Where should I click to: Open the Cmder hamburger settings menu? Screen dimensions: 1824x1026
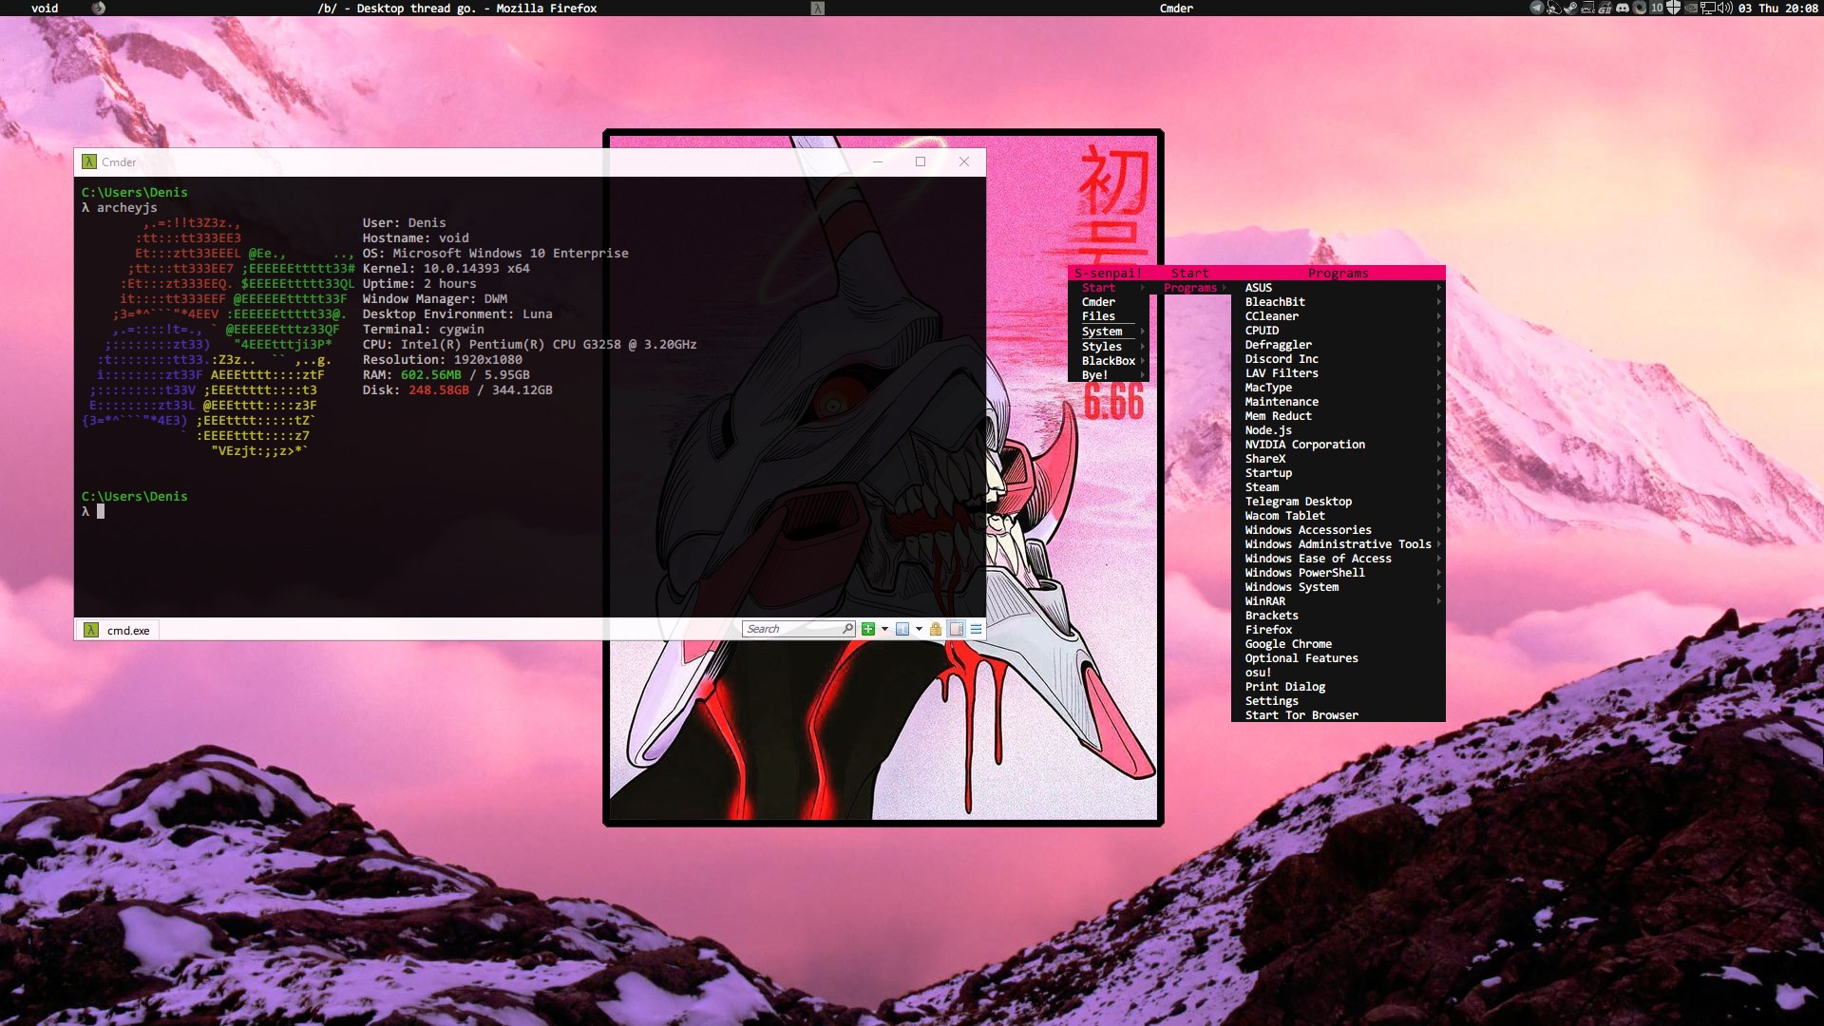976,629
